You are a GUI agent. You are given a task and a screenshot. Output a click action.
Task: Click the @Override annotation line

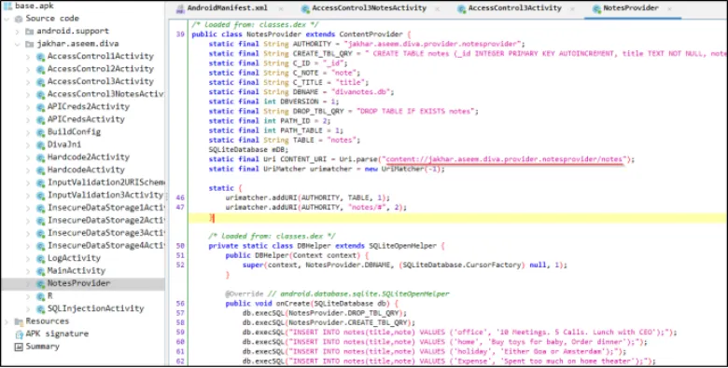coord(337,293)
